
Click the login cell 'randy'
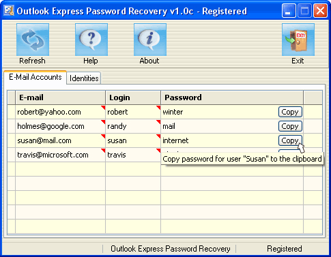(x=133, y=126)
